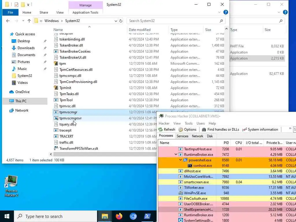Open Downloads folder in sidebar

click(26, 48)
